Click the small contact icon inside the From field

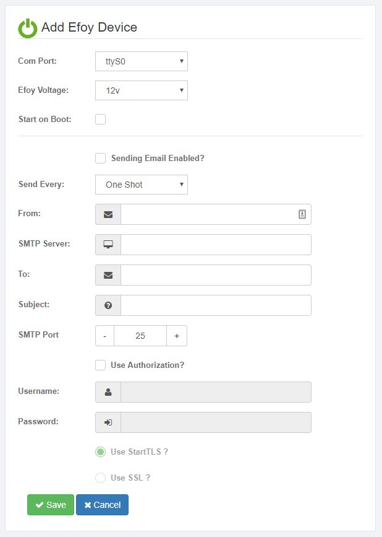tap(301, 214)
